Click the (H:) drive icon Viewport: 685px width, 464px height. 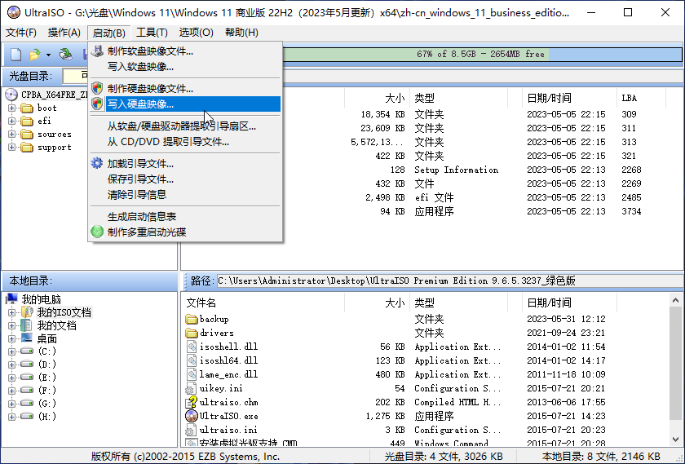(x=27, y=416)
